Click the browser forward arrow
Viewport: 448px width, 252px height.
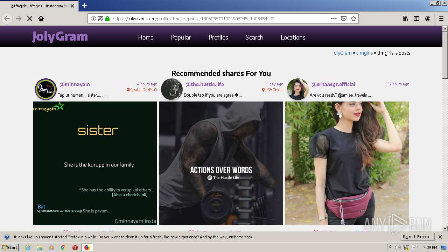(x=19, y=19)
